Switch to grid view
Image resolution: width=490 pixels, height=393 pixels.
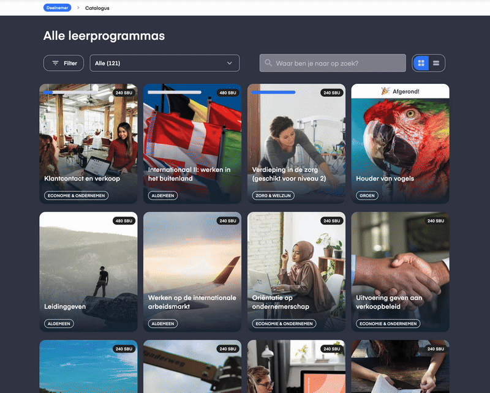click(421, 63)
